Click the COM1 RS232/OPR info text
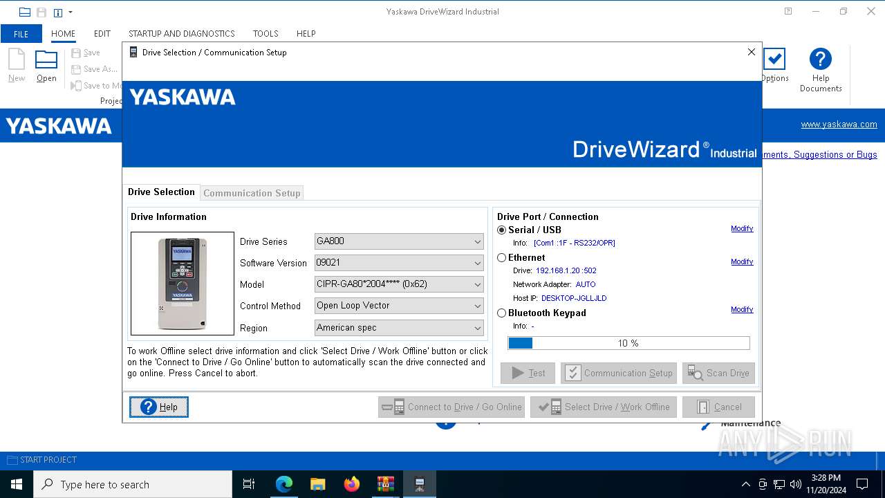This screenshot has width=885, height=498. click(574, 243)
